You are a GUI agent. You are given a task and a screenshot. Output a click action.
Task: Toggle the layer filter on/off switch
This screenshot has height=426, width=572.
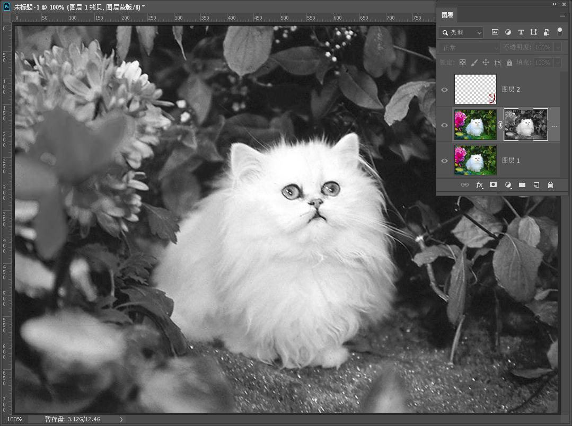click(559, 32)
